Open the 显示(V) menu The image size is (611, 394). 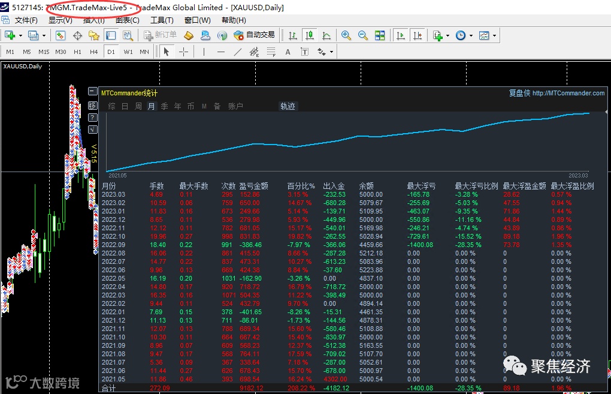click(61, 20)
